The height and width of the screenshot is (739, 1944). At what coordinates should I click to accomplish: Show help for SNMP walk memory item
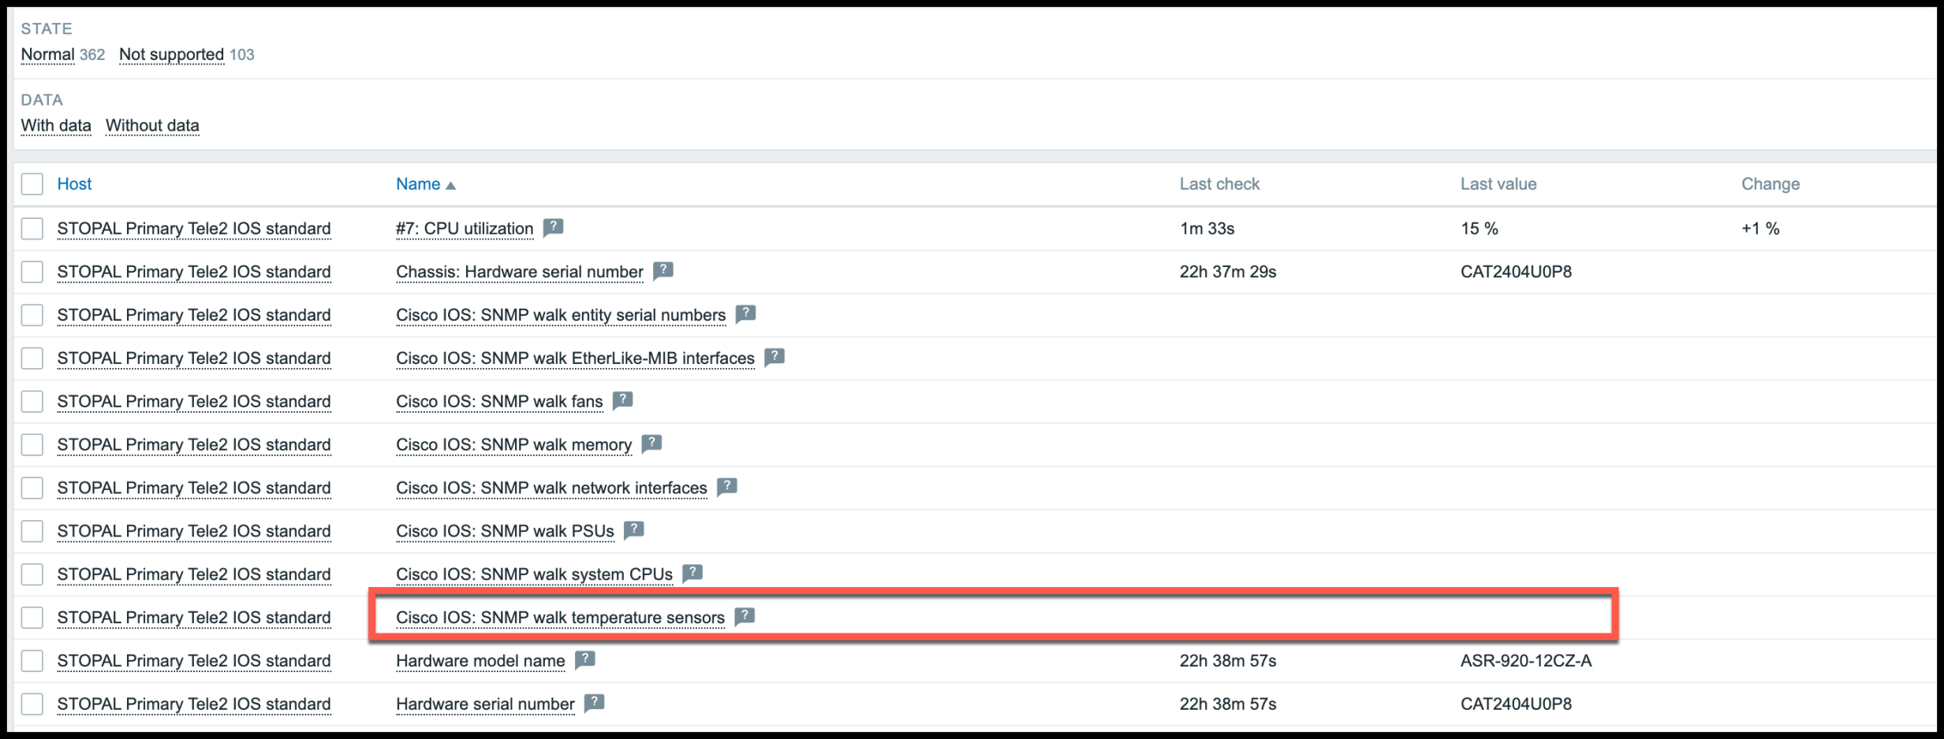[x=651, y=444]
